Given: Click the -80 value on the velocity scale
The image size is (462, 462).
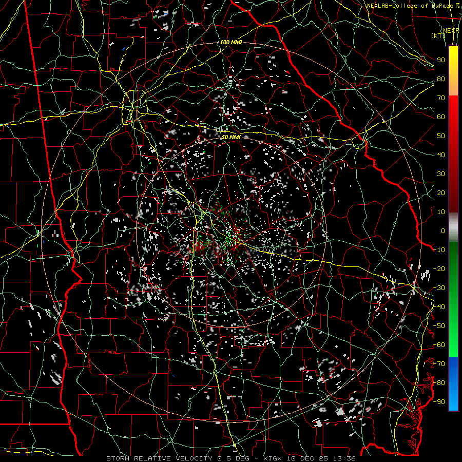Looking at the screenshot, I should tap(439, 383).
